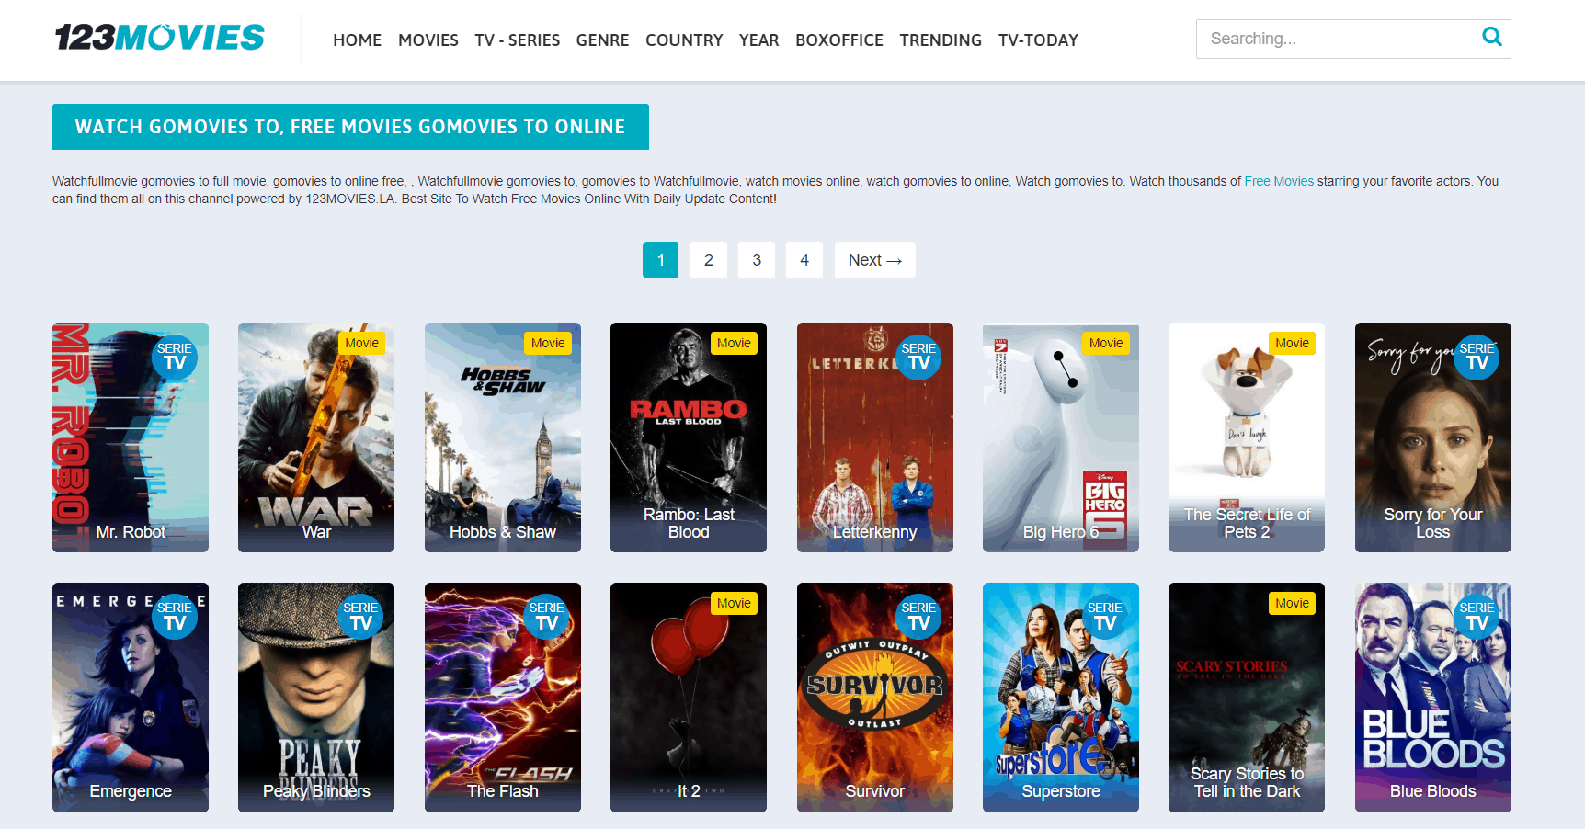Open the GENRE menu

tap(603, 40)
